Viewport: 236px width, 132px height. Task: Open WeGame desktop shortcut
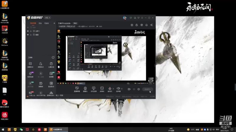coord(4,42)
